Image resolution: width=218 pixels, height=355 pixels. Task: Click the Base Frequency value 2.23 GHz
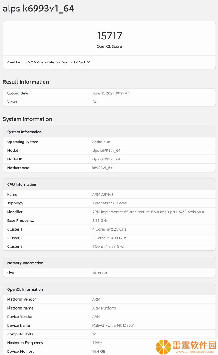coord(100,220)
